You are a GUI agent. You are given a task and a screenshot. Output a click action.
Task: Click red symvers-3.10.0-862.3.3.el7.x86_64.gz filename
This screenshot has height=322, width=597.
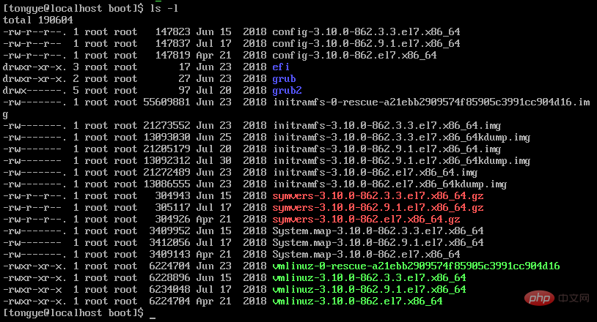[378, 196]
